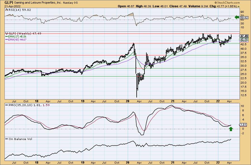
Task: Click the Volume 9.3M value
Action: 198,6
